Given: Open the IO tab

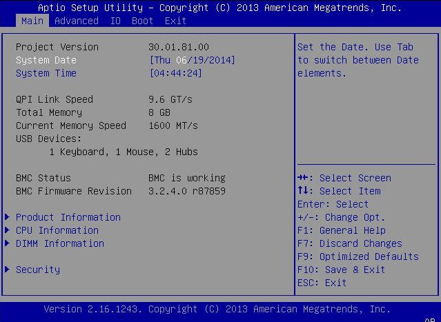Looking at the screenshot, I should 115,21.
